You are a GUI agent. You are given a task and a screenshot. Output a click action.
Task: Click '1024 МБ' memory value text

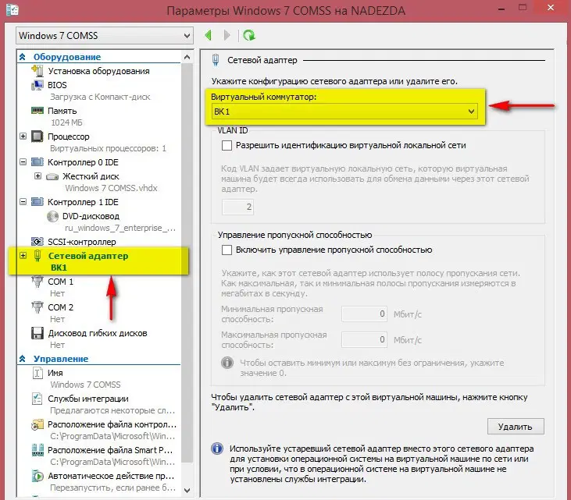coord(66,122)
